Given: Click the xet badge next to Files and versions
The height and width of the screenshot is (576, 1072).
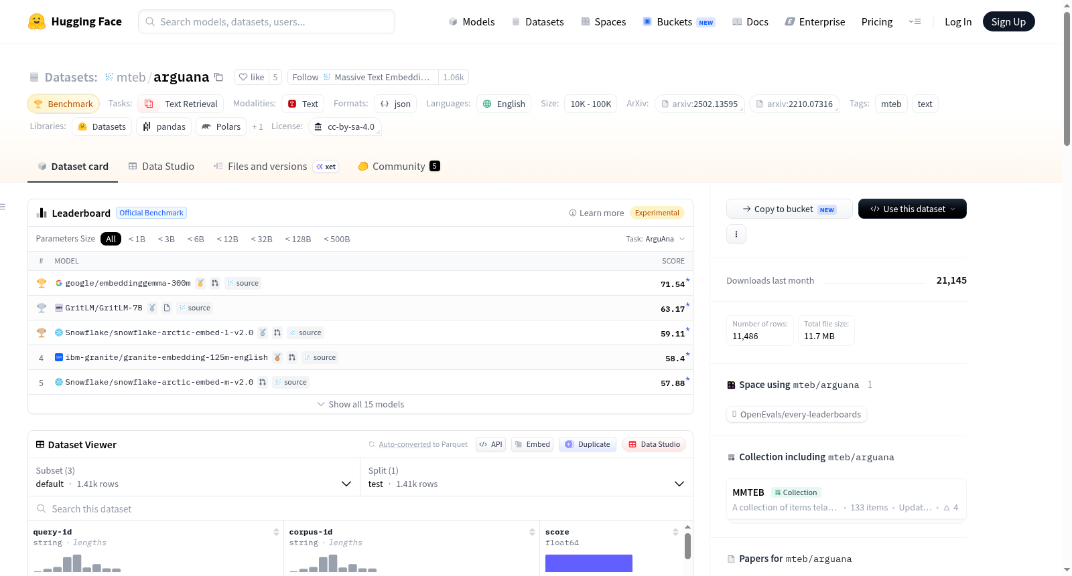Looking at the screenshot, I should [x=326, y=167].
